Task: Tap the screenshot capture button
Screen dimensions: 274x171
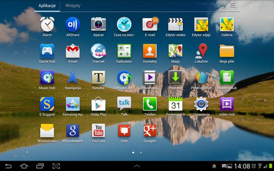Action: click(56, 166)
